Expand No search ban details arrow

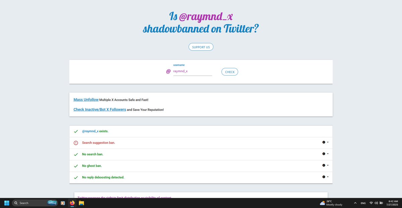click(328, 154)
